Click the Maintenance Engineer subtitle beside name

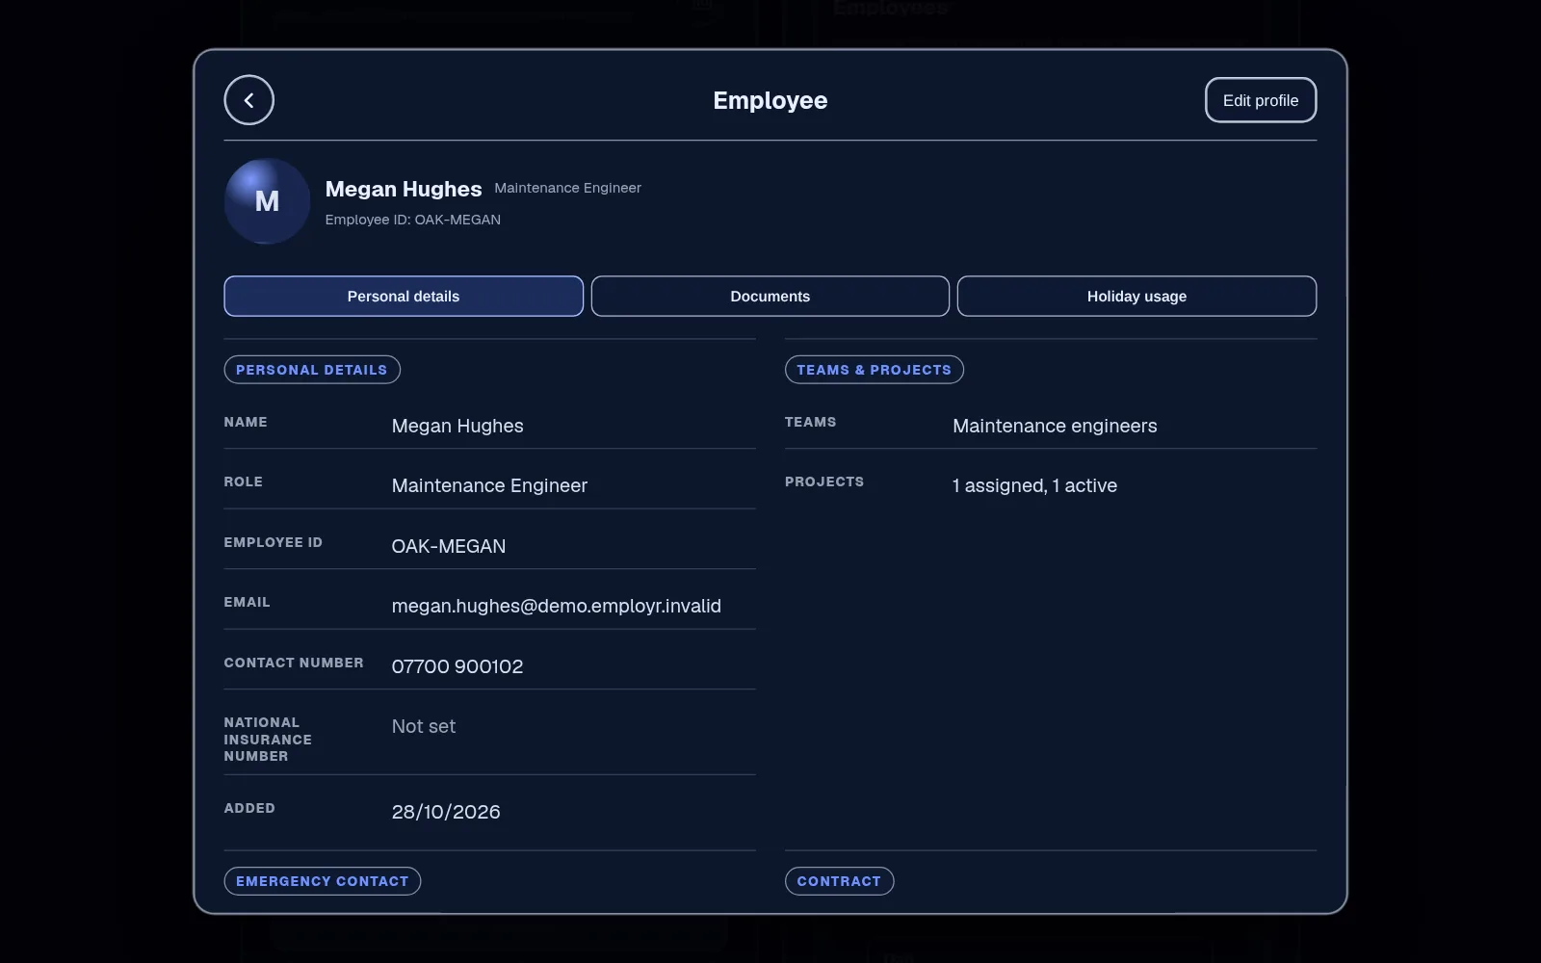point(568,188)
